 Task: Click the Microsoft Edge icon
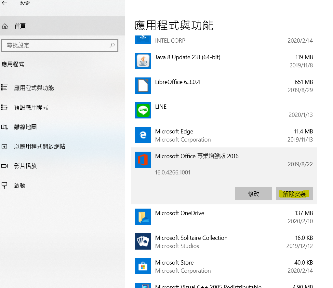(x=143, y=135)
